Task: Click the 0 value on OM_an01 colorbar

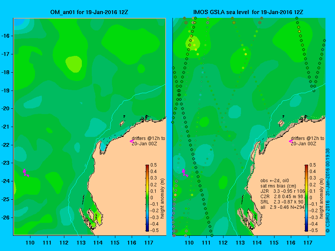Action: 152,198
